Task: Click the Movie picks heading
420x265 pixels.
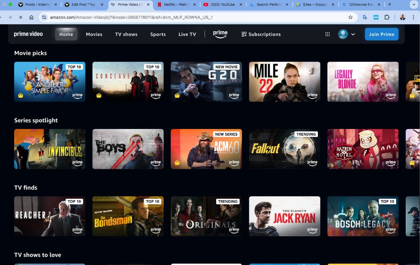Action: coord(31,53)
